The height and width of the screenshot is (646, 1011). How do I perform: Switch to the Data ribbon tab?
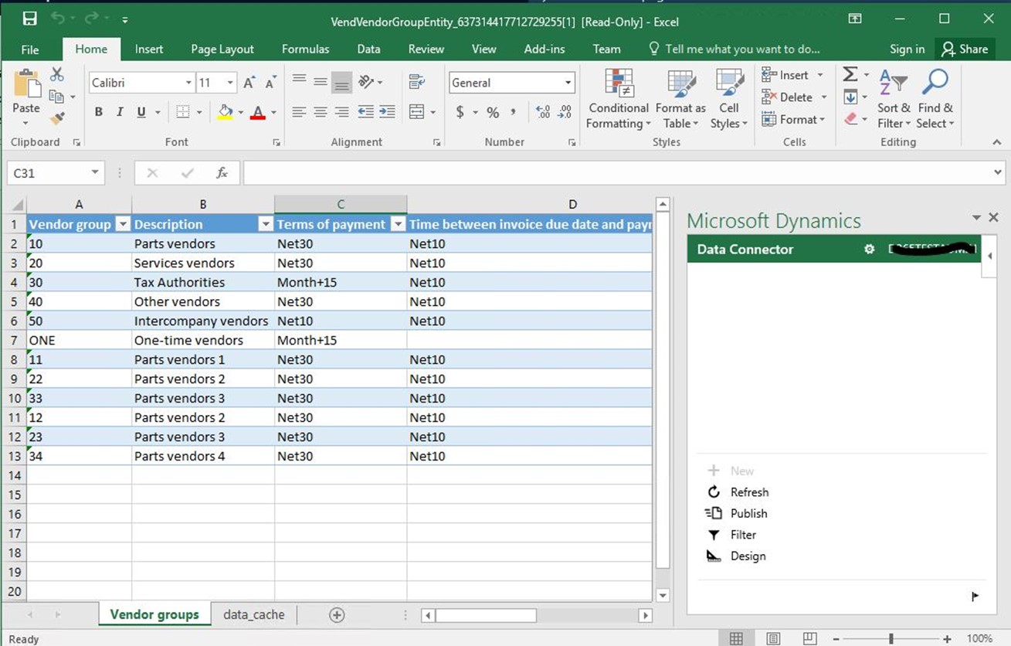pyautogui.click(x=368, y=49)
